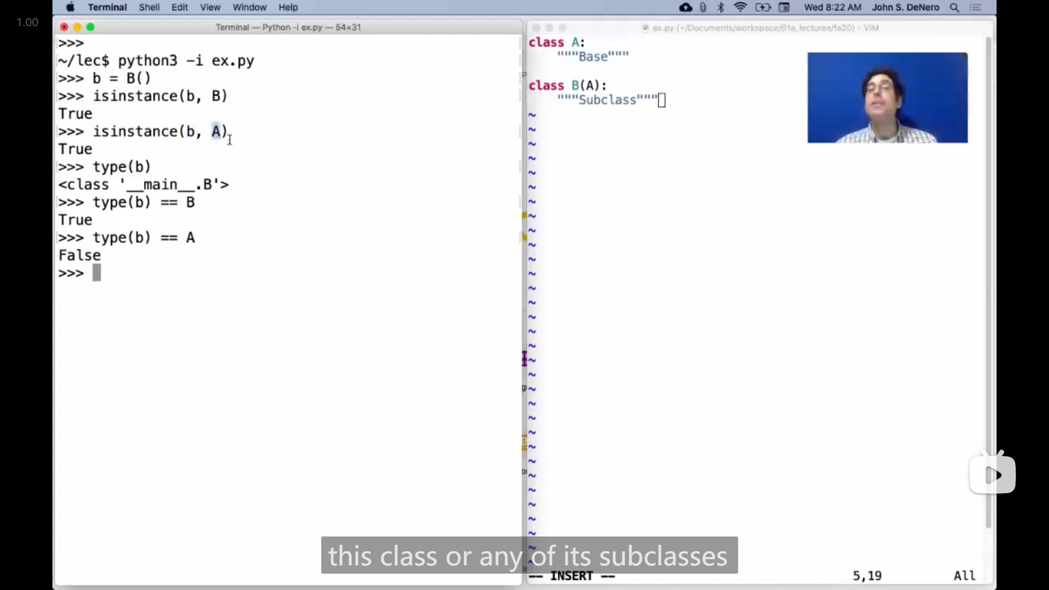Click the Wed 8:22 AM clock
The image size is (1049, 590).
tap(832, 7)
